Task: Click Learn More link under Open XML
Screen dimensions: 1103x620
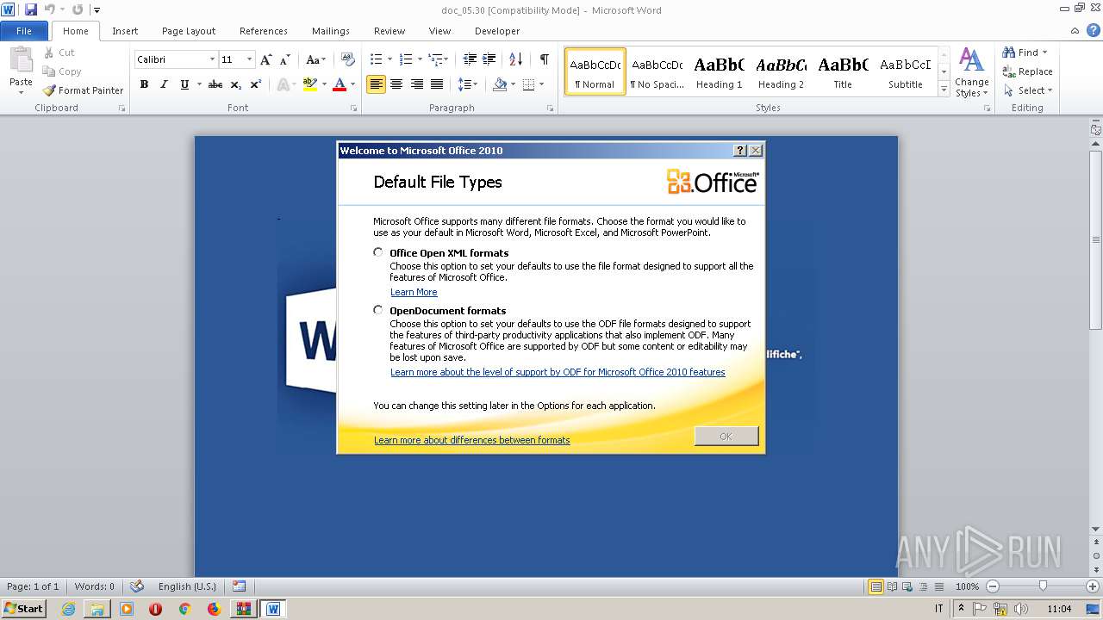Action: coord(414,292)
